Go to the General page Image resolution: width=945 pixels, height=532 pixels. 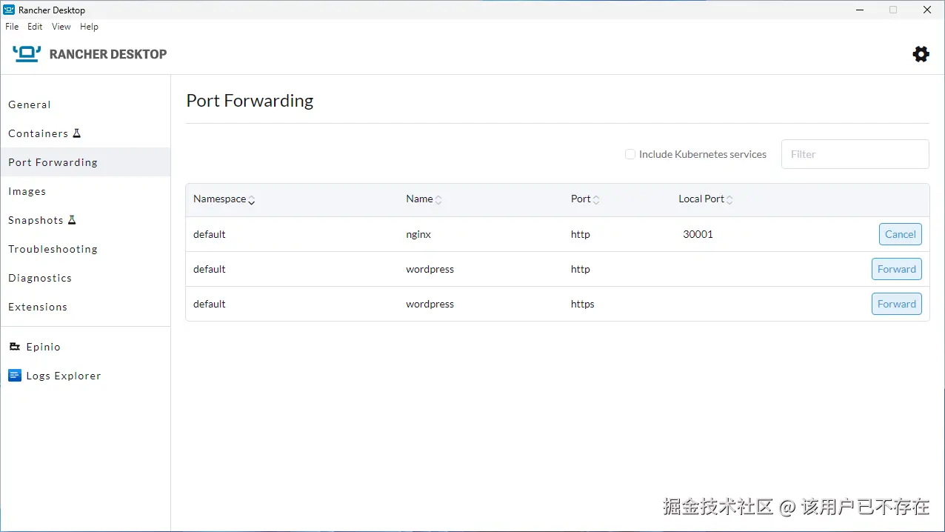pos(85,104)
